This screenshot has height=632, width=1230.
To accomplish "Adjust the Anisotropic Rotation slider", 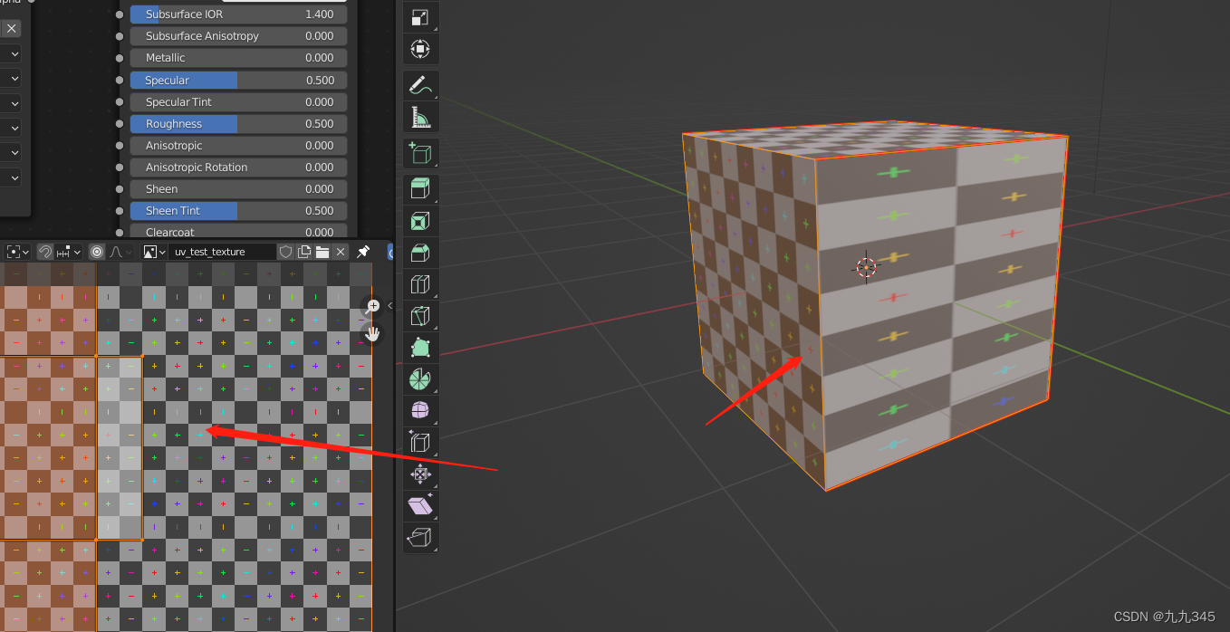I will [238, 167].
